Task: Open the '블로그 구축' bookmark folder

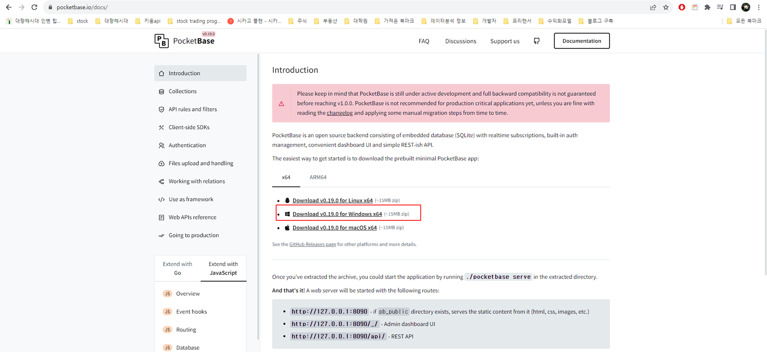Action: tap(596, 21)
